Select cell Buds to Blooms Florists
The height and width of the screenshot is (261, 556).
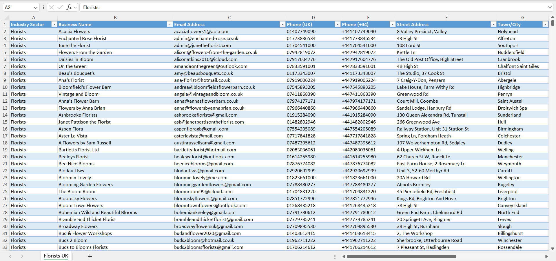coord(115,247)
